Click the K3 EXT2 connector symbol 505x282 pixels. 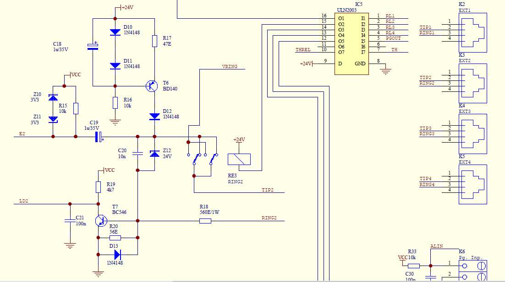(473, 83)
